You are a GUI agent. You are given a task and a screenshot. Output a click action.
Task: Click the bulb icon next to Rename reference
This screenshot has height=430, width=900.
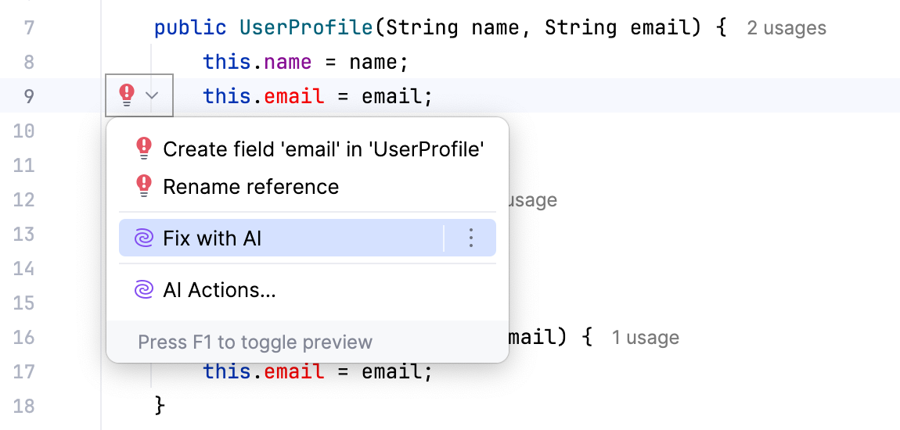(x=144, y=186)
